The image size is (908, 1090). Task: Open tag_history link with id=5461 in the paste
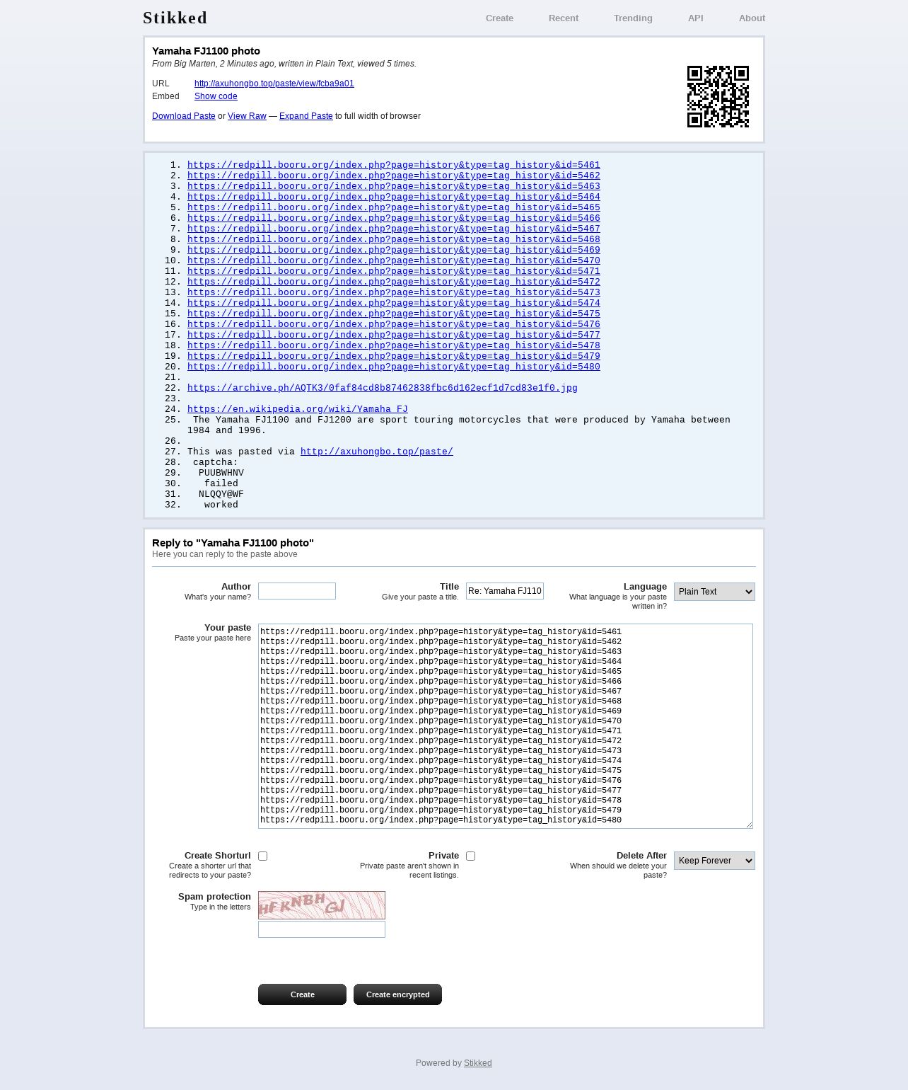tap(394, 165)
